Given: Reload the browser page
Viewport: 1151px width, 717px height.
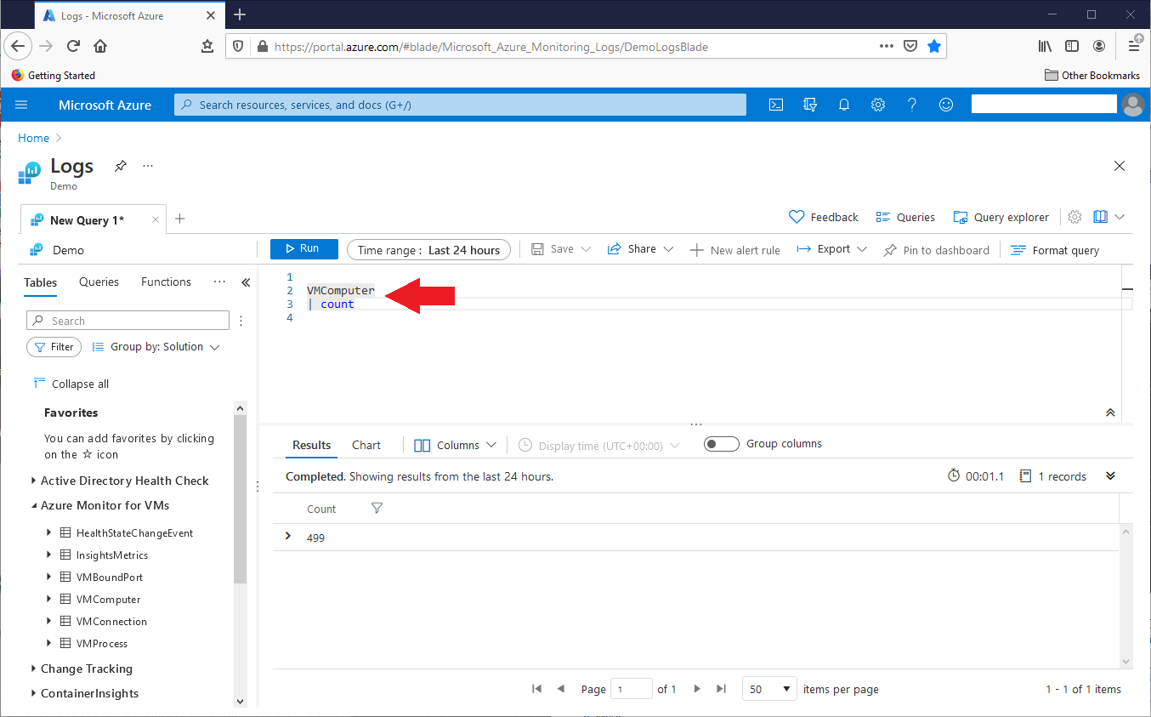Looking at the screenshot, I should [x=73, y=46].
